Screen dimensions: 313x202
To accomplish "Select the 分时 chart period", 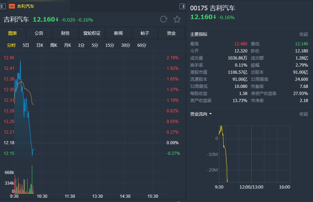I will (11, 45).
